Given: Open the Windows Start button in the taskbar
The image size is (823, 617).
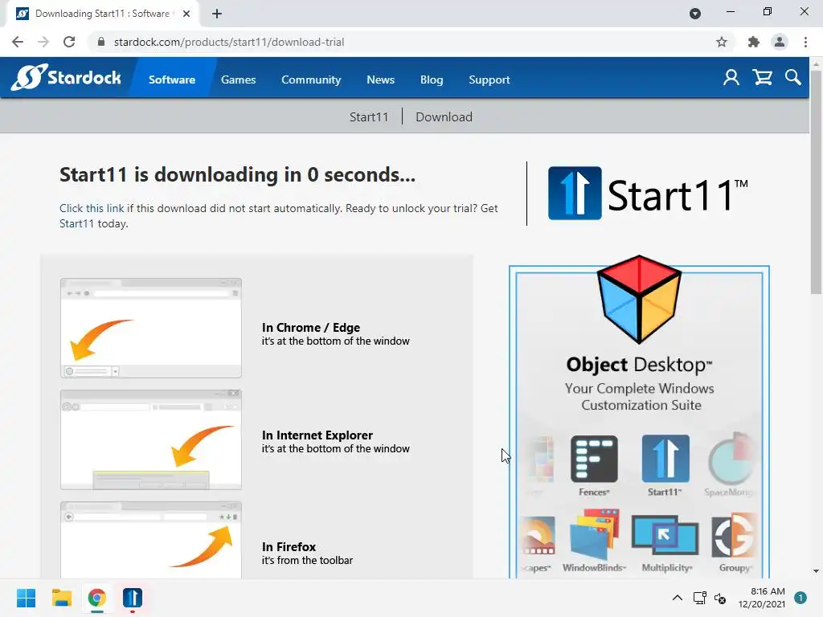Looking at the screenshot, I should [x=26, y=598].
